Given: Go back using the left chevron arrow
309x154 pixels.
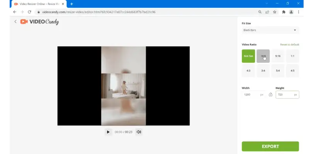Looking at the screenshot, I should point(15,22).
